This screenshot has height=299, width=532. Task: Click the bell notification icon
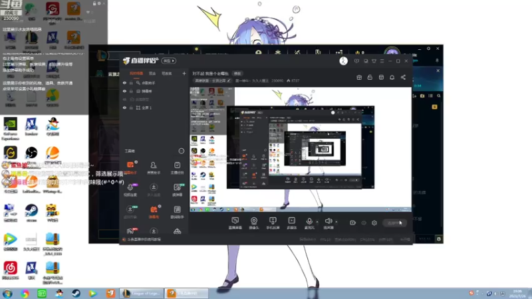click(392, 77)
